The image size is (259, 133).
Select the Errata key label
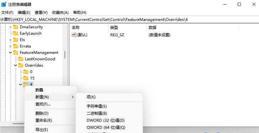[x=25, y=46]
